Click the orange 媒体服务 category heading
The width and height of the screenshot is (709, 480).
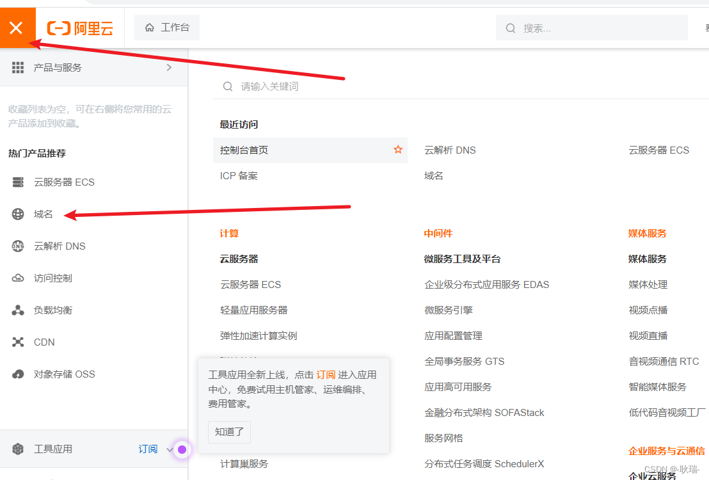click(x=648, y=234)
